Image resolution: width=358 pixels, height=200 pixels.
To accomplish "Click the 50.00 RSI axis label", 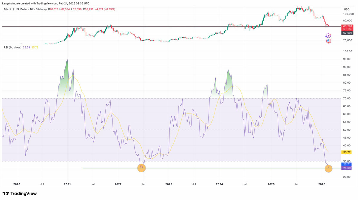I will (x=347, y=130).
